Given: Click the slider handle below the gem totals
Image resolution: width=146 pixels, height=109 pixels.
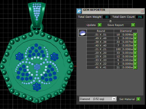Looking at the screenshot, I should pos(110,21).
